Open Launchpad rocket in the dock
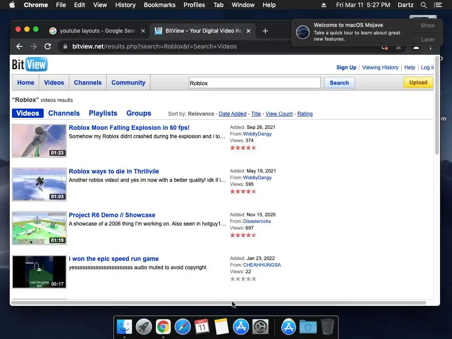The width and height of the screenshot is (452, 339). pos(144,327)
